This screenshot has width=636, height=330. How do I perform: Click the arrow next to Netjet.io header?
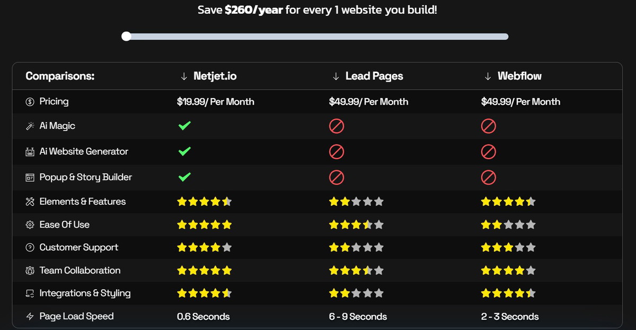pyautogui.click(x=184, y=76)
